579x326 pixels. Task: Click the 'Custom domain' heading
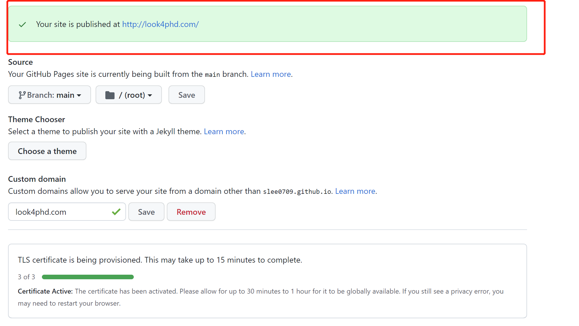[x=37, y=179]
